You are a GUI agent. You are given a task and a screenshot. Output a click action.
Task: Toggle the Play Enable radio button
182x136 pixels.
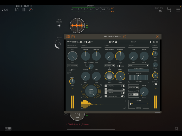pyautogui.click(x=59, y=26)
